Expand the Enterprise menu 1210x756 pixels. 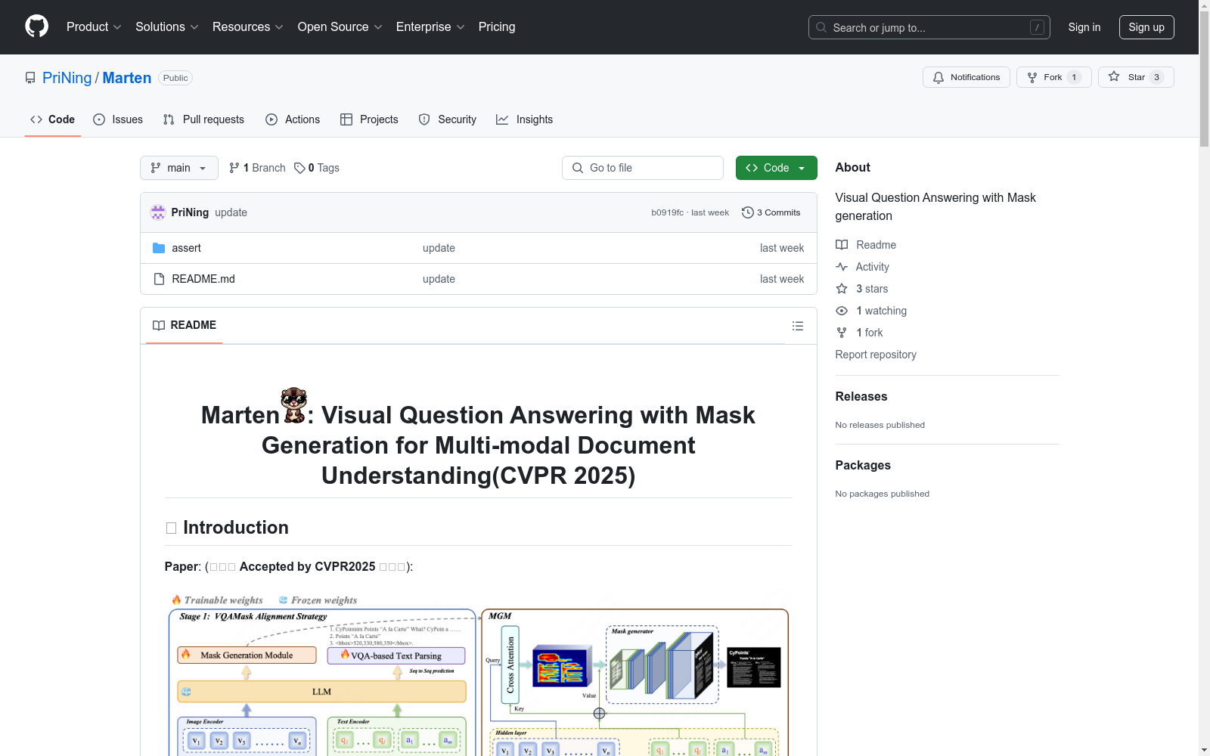(430, 27)
